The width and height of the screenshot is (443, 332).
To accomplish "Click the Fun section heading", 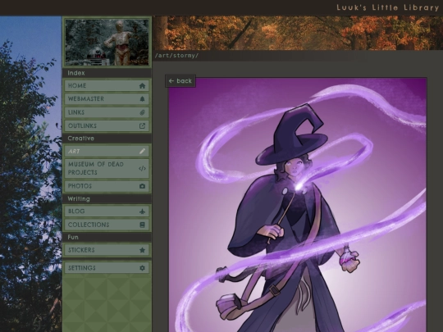I will 73,238.
